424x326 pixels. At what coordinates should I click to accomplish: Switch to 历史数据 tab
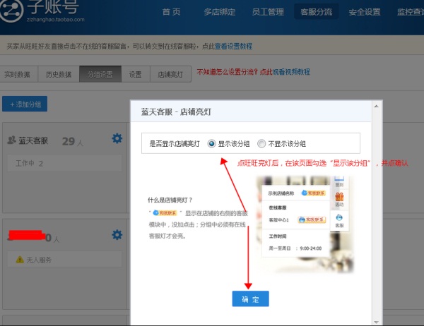click(x=59, y=74)
